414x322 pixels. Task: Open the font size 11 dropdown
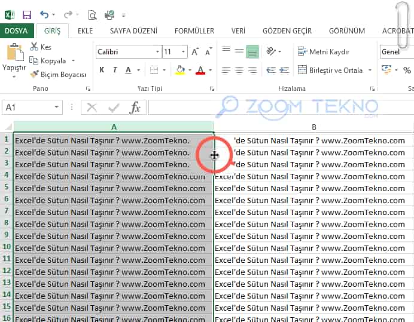coord(183,52)
